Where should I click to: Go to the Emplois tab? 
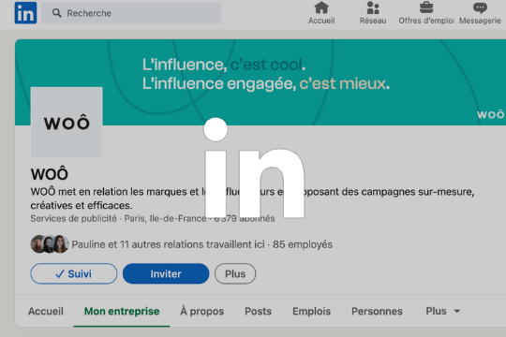(x=311, y=311)
